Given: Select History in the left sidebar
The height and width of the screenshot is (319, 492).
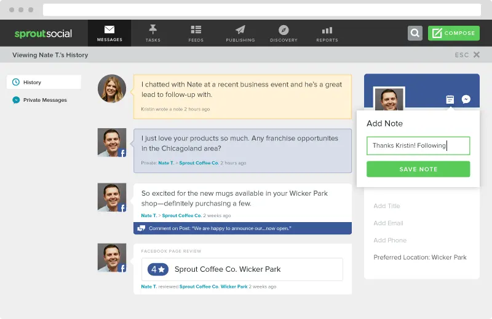Looking at the screenshot, I should click(44, 82).
